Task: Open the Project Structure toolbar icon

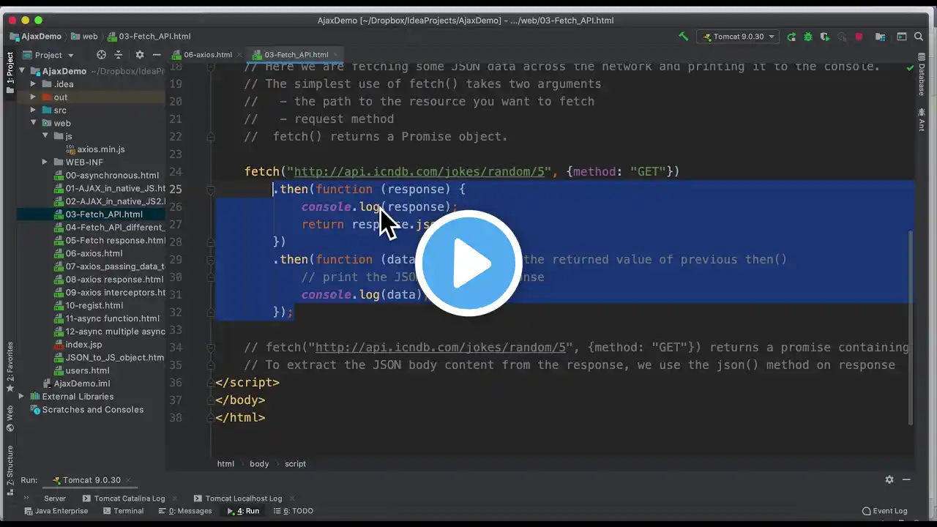Action: [881, 37]
